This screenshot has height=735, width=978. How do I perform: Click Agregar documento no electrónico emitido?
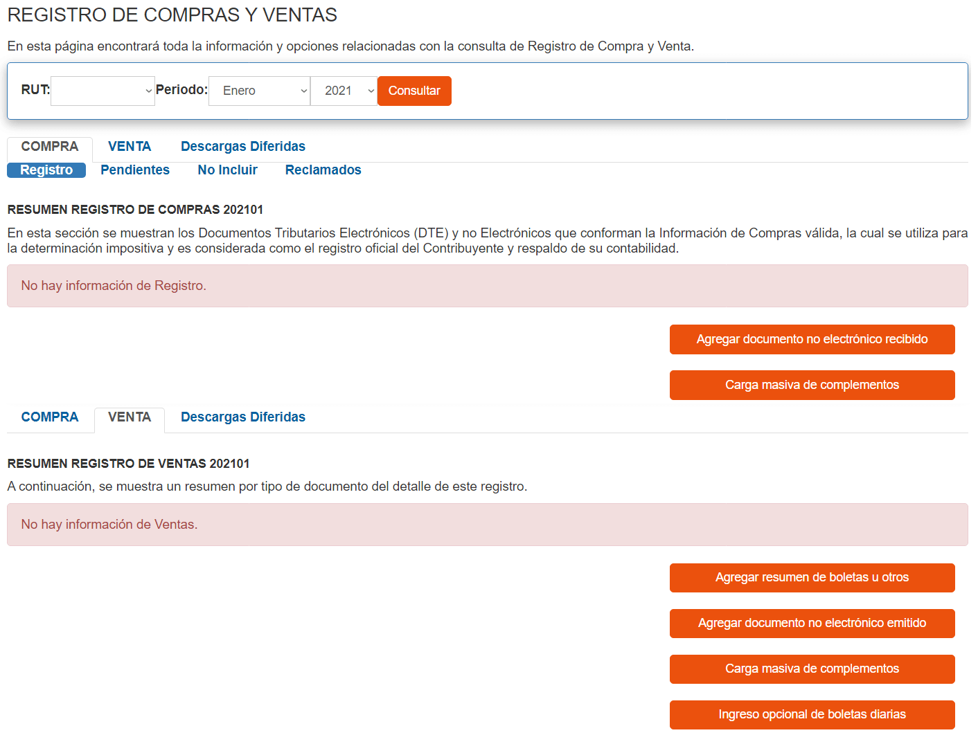[812, 623]
